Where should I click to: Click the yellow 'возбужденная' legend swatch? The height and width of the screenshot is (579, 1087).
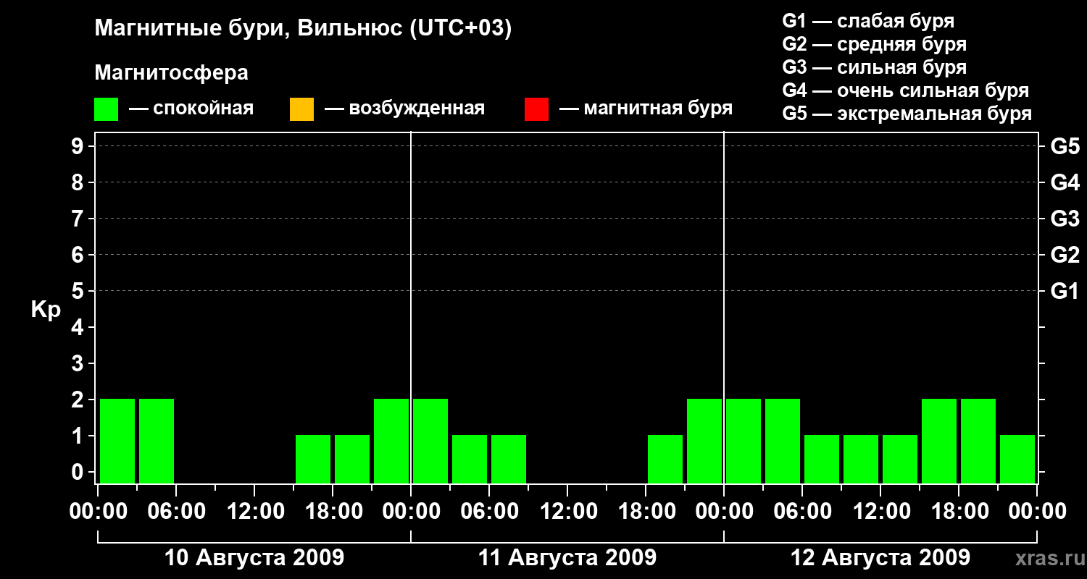[301, 109]
